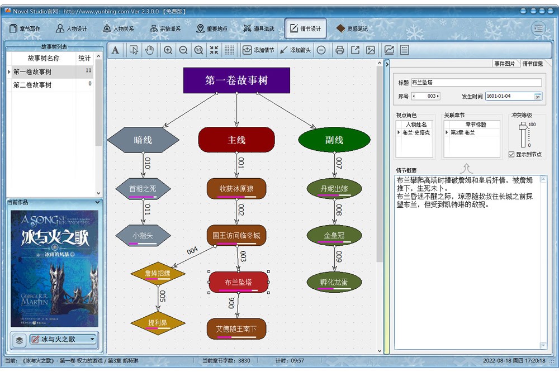Open the 情节设计 plot design tab
The height and width of the screenshot is (372, 559).
[306, 28]
